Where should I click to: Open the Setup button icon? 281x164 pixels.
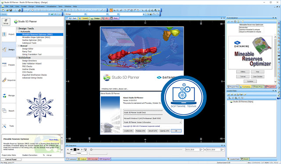click(x=6, y=21)
